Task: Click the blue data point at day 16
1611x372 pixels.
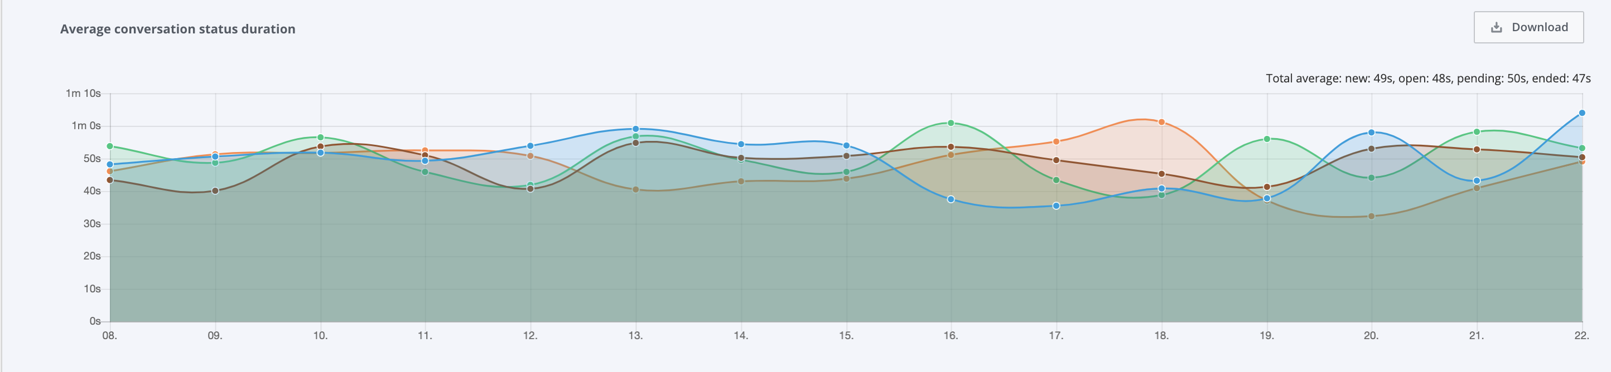Action: (x=951, y=200)
